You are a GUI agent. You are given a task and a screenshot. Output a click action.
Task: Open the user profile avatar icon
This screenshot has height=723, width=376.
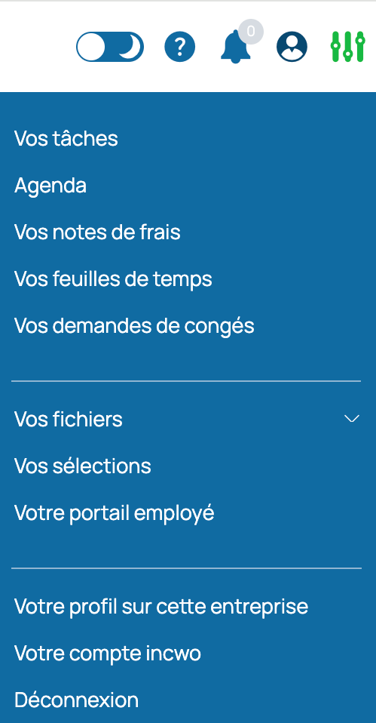click(x=292, y=47)
